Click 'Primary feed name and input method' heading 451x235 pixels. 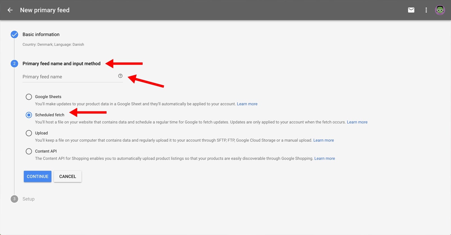61,63
